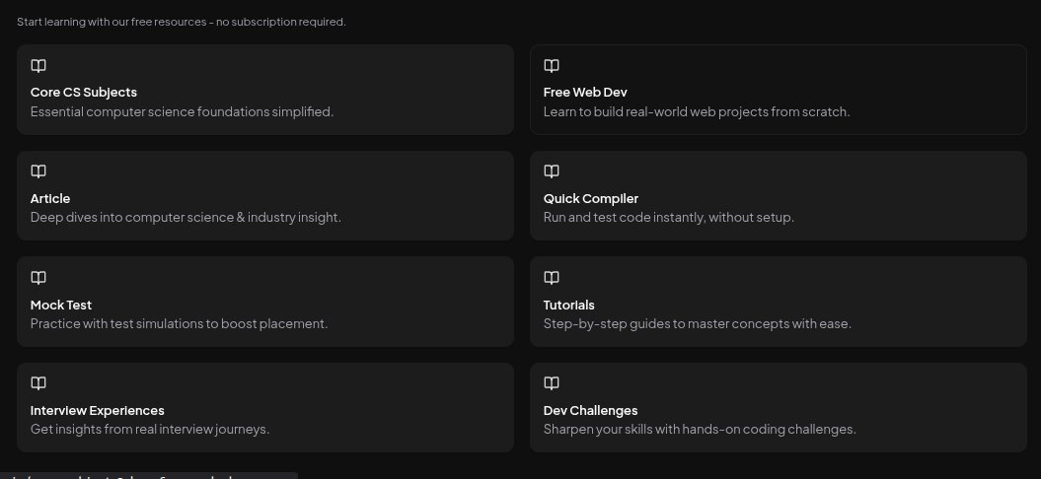
Task: Click the book icon in Quick Compiler card
Action: [x=551, y=171]
